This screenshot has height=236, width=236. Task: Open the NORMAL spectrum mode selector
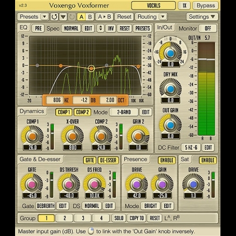(x=71, y=28)
